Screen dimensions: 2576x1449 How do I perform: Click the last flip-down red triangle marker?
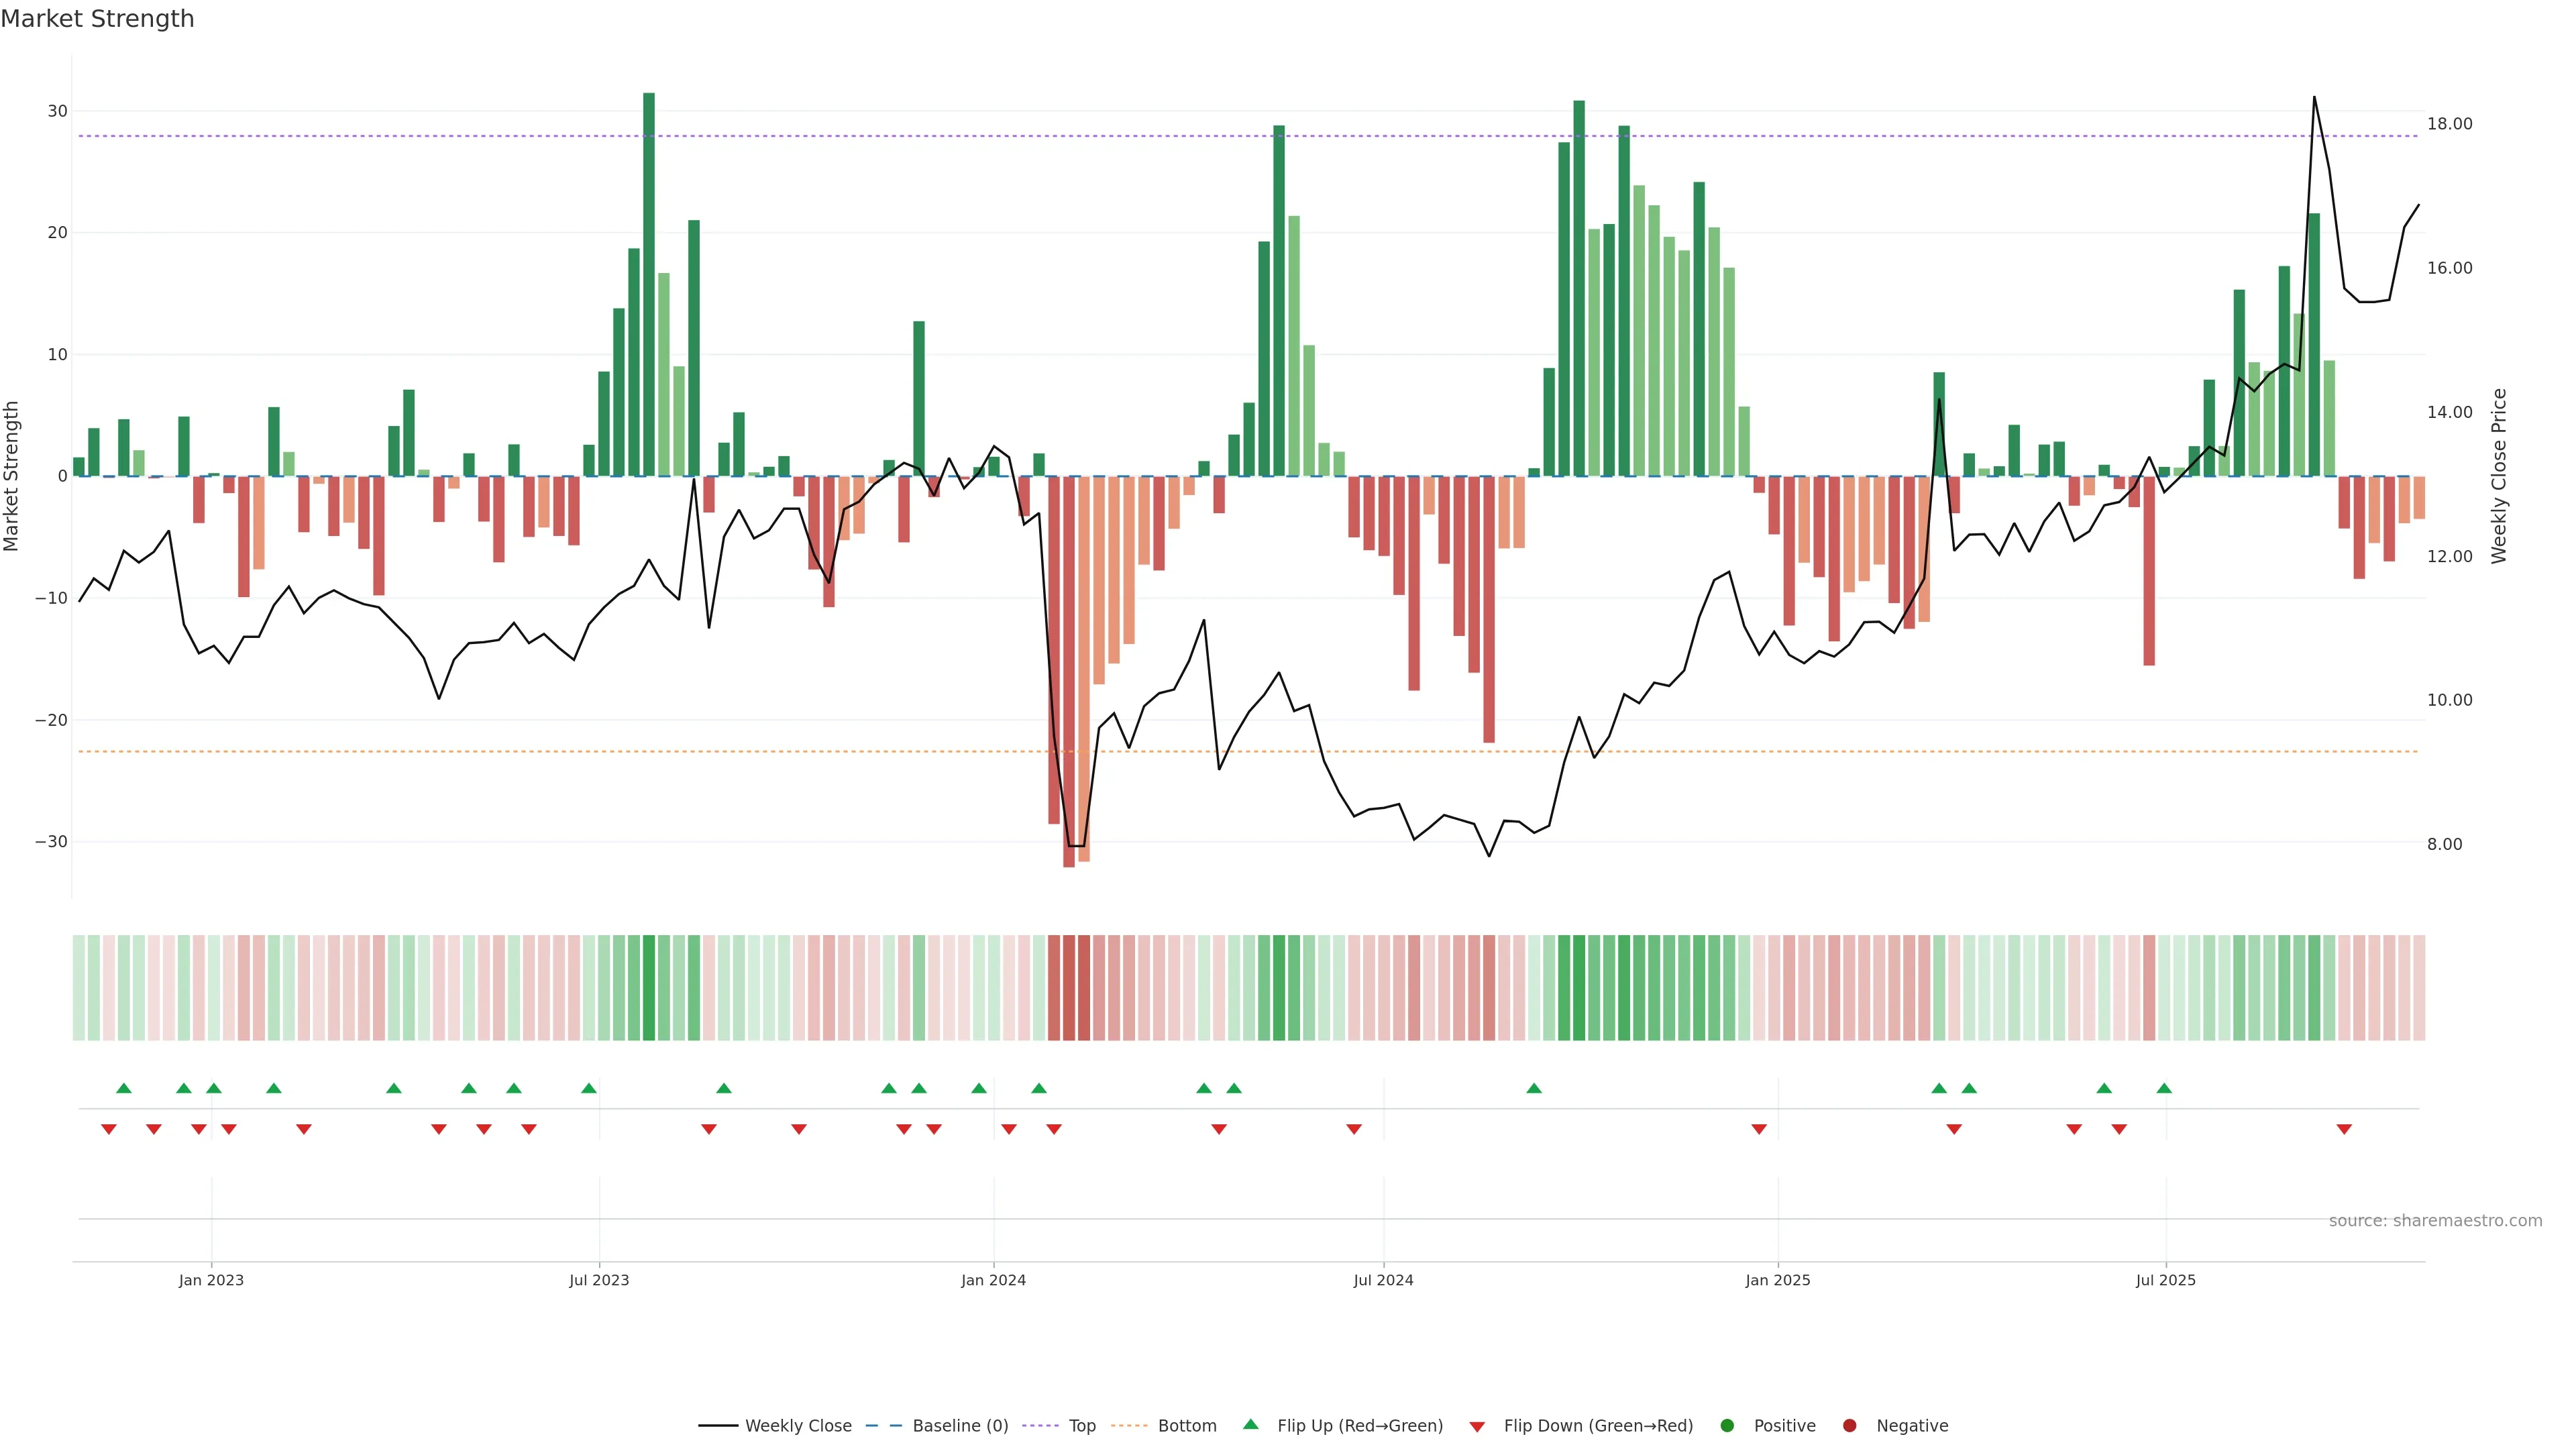tap(2344, 1129)
